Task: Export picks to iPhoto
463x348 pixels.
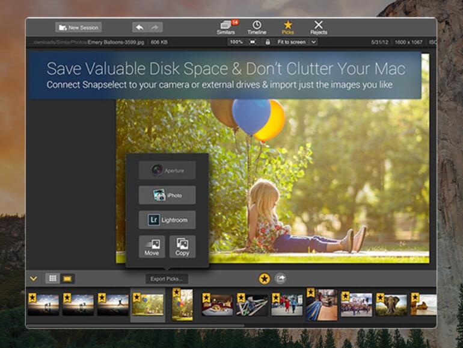Action: tap(167, 195)
